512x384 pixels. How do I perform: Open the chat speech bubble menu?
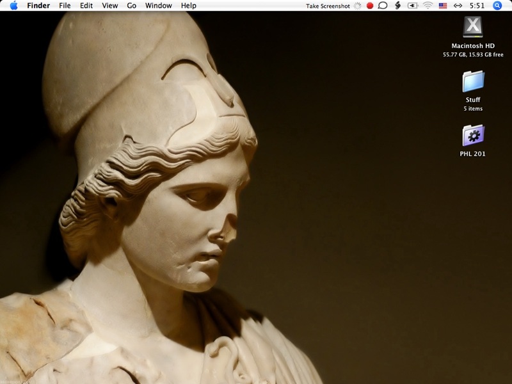coord(383,6)
